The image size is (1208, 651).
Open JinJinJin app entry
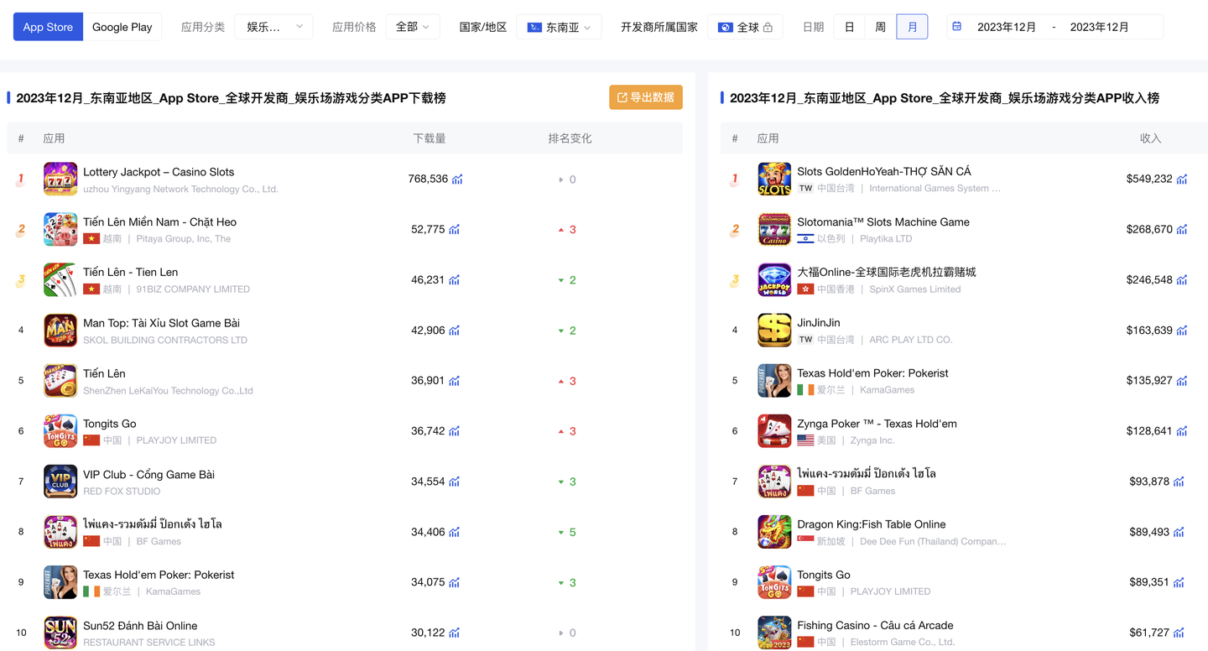(x=819, y=323)
